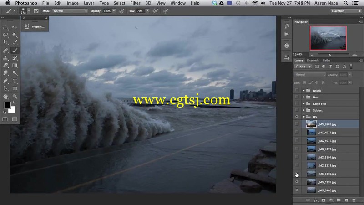This screenshot has height=205, width=364.
Task: Select the Dodge tool
Action: point(15,73)
